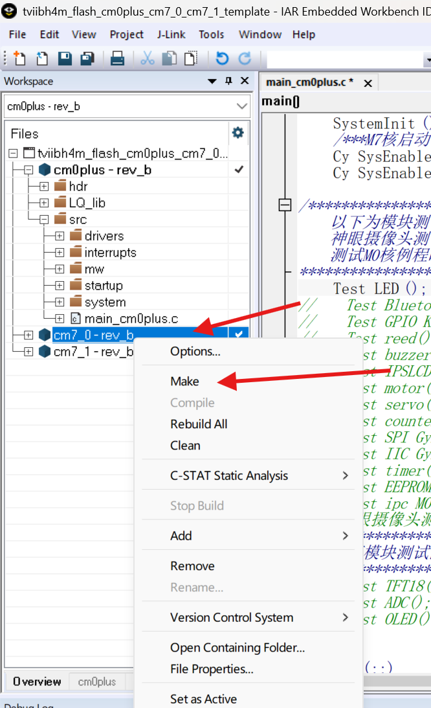Click the system folder icon
The image size is (431, 708).
tap(76, 301)
